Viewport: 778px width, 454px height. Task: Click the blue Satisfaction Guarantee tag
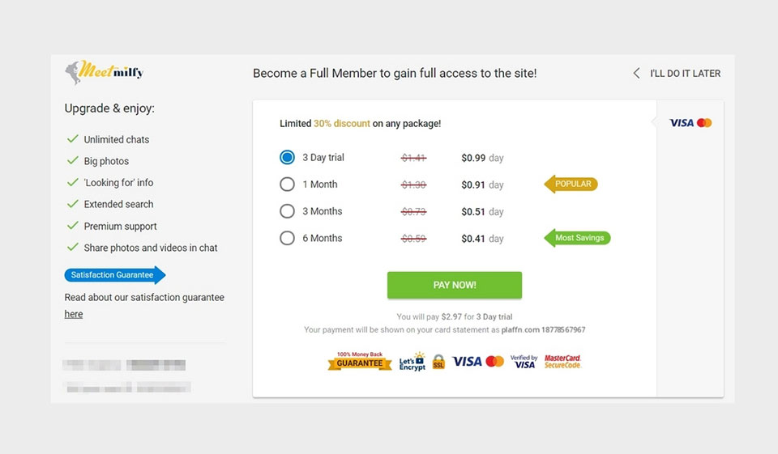(114, 275)
